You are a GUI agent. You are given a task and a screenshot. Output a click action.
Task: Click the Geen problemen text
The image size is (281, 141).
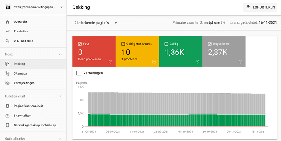click(90, 59)
